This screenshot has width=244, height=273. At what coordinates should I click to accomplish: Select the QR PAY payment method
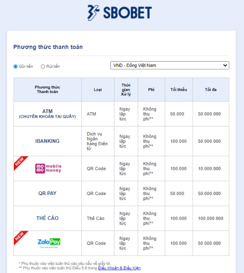point(47,193)
